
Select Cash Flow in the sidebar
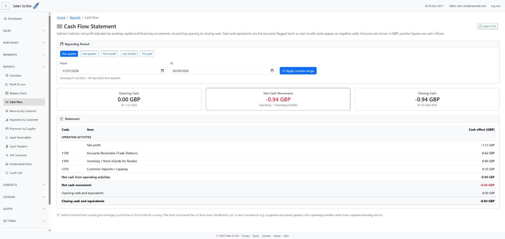(24, 102)
